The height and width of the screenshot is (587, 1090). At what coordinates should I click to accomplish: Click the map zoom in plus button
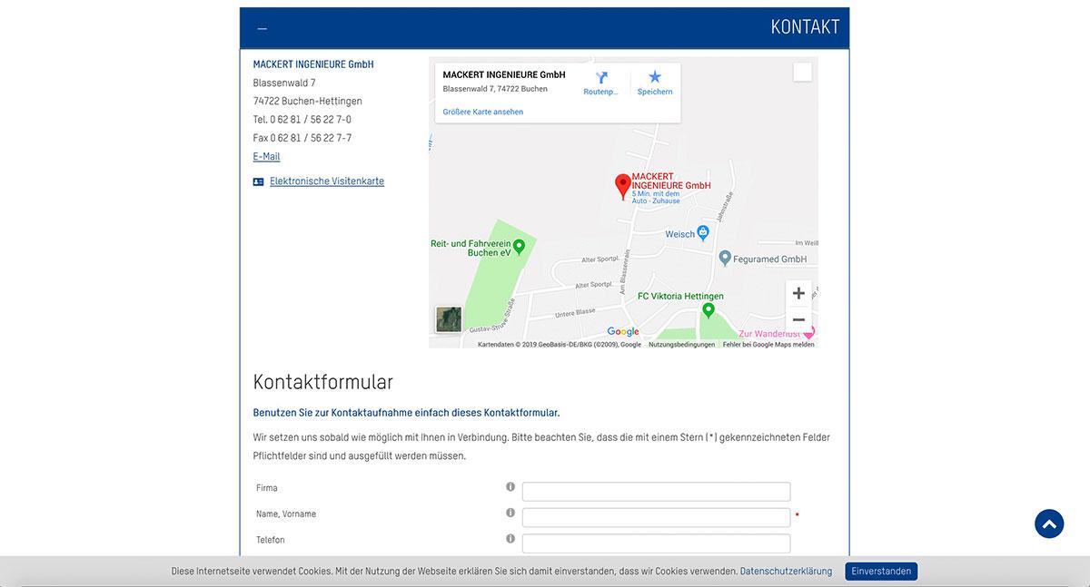(798, 293)
